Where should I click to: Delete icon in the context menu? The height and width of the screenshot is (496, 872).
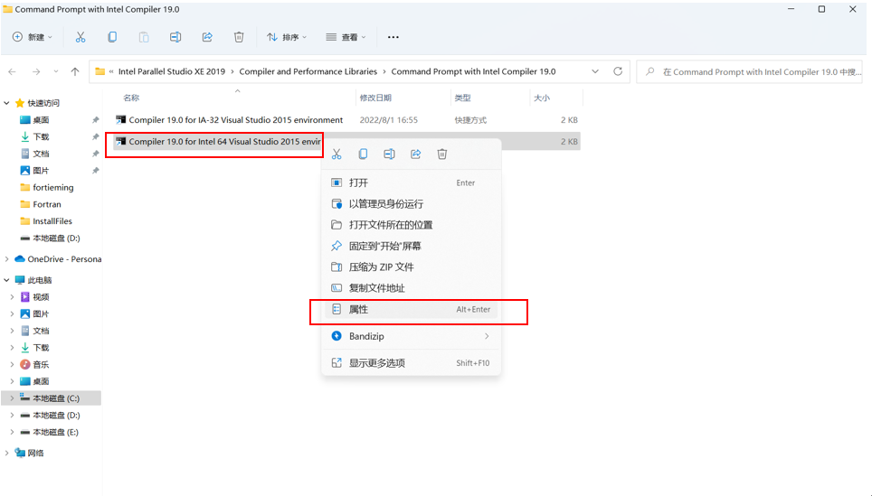pos(442,154)
